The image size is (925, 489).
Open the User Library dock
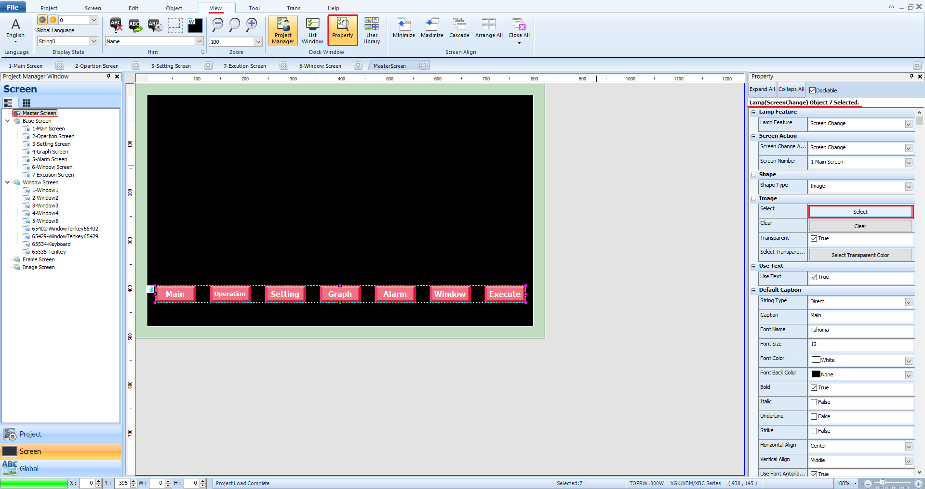[372, 31]
